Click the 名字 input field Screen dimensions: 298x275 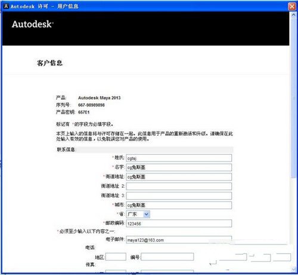[x=179, y=167]
